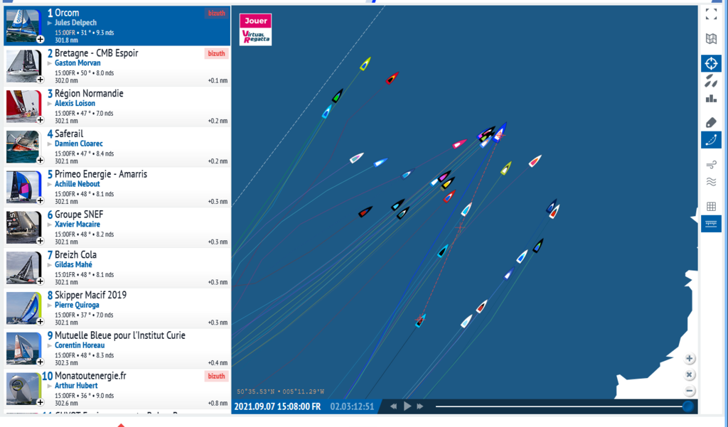Viewport: 728px width, 427px height.
Task: Select the Breizh Cola ranking row title
Action: (75, 255)
